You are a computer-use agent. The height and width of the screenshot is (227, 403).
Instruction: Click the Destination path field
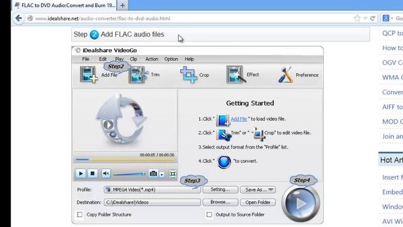tap(152, 202)
